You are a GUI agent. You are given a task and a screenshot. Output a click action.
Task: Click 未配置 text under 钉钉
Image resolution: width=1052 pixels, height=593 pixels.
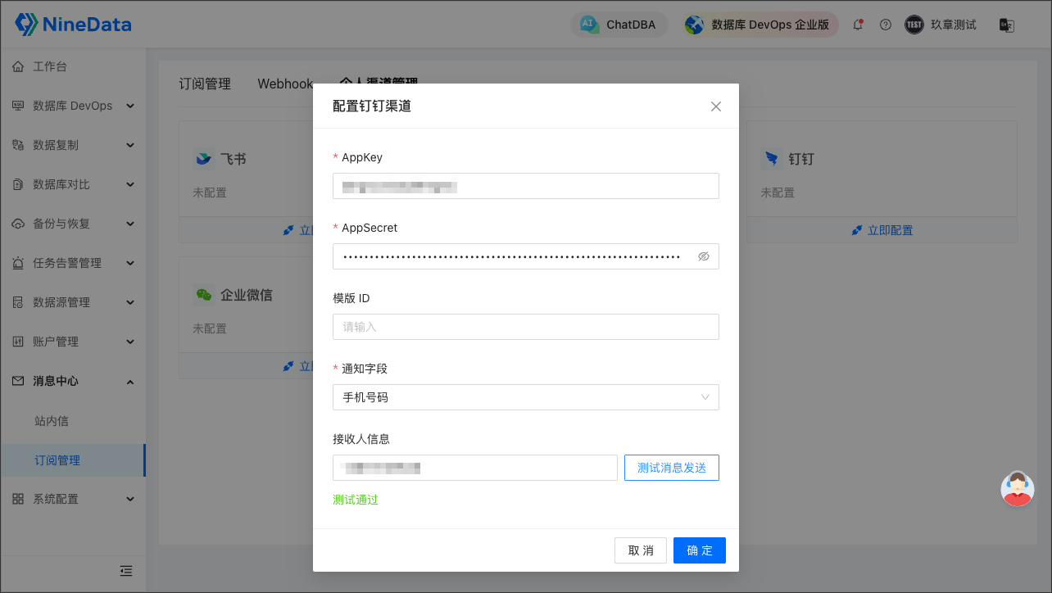pyautogui.click(x=778, y=192)
